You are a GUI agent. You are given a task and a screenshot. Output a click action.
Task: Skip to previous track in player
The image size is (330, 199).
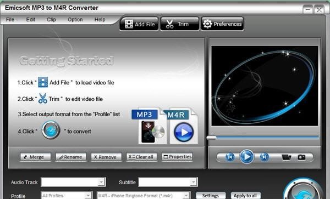[230, 157]
